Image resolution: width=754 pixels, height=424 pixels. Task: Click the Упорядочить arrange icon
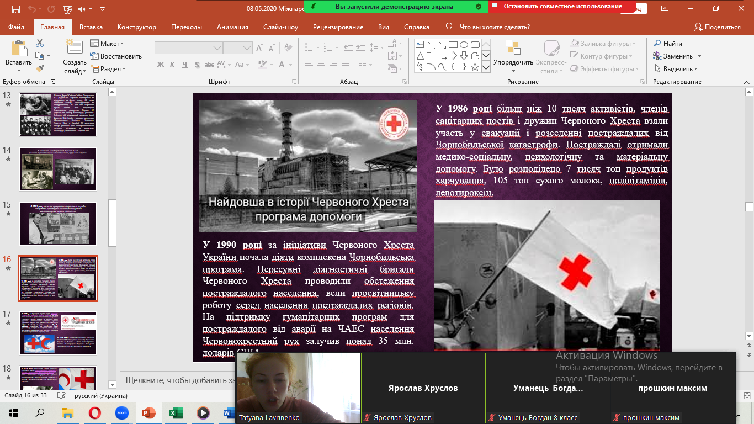pyautogui.click(x=513, y=47)
